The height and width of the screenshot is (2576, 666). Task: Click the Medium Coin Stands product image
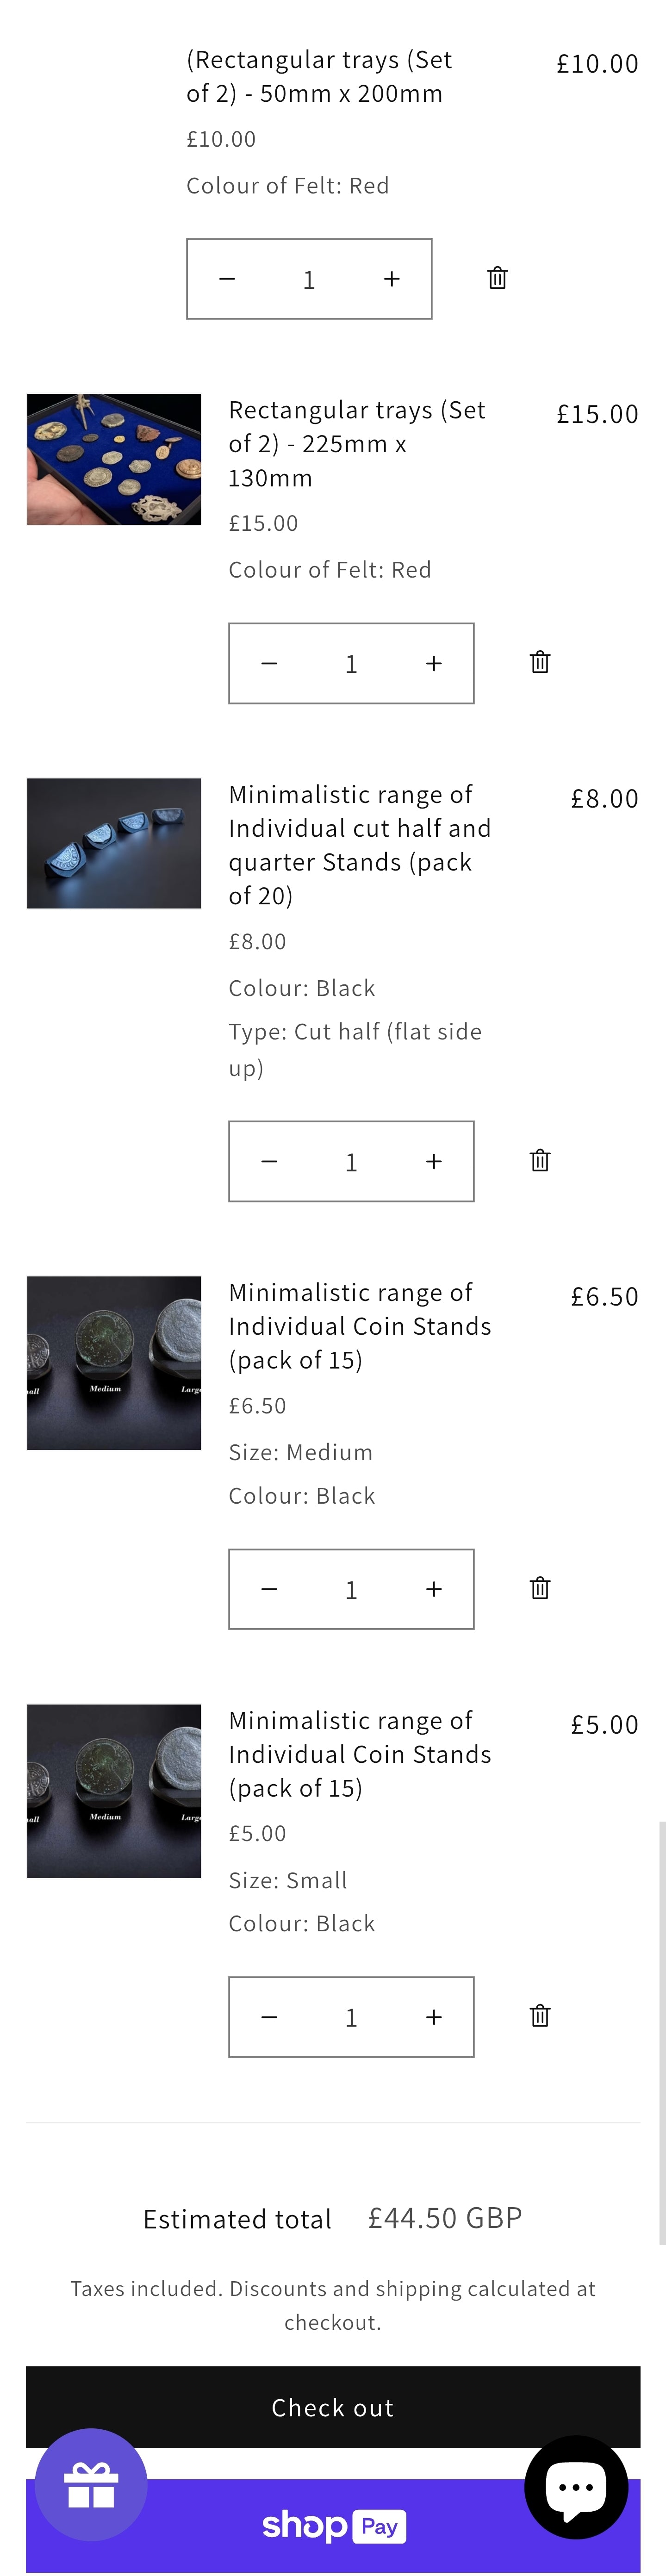click(x=114, y=1362)
